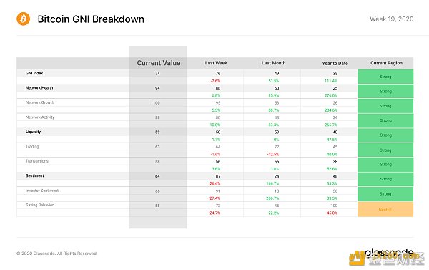Click the Trading row label
Viewport: 429px width, 270px height.
coord(32,146)
